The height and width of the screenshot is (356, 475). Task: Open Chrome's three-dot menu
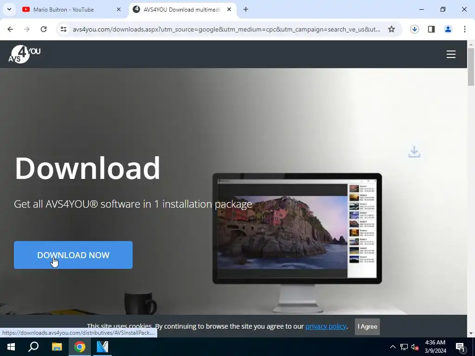(464, 29)
